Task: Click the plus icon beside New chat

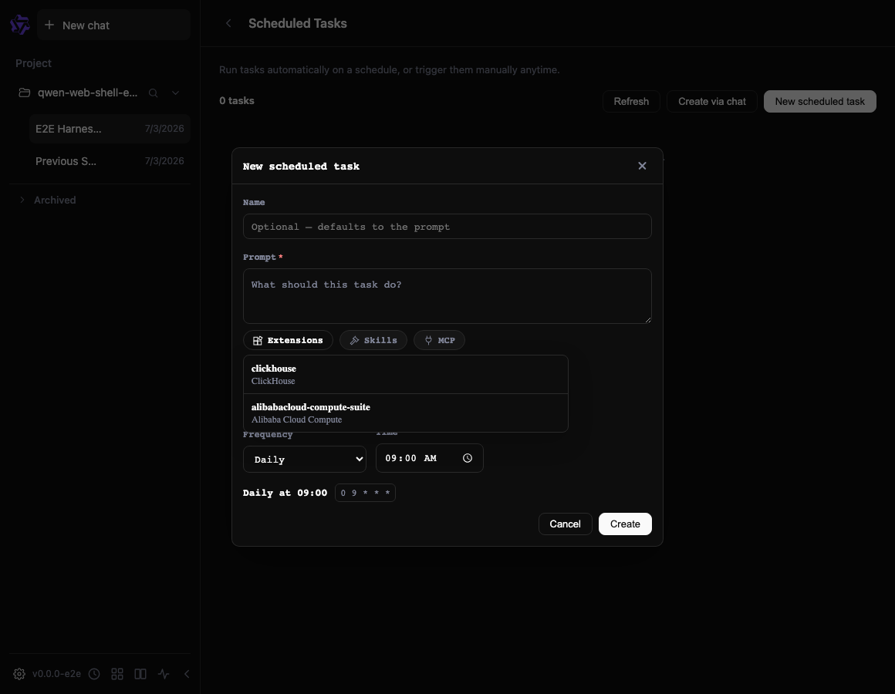Action: pyautogui.click(x=49, y=25)
